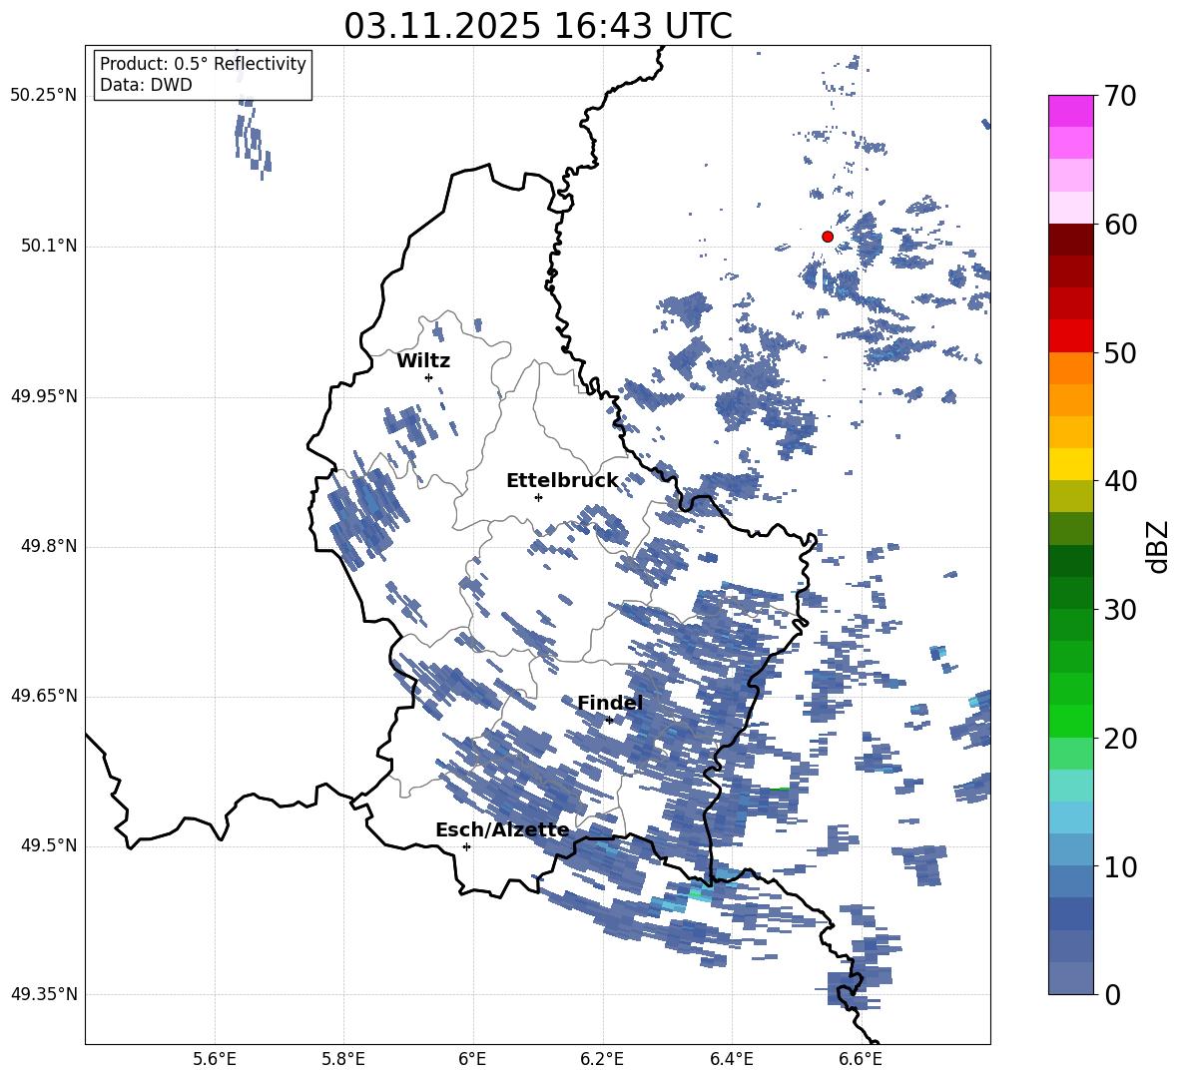Click the red radar site marker

pos(827,237)
